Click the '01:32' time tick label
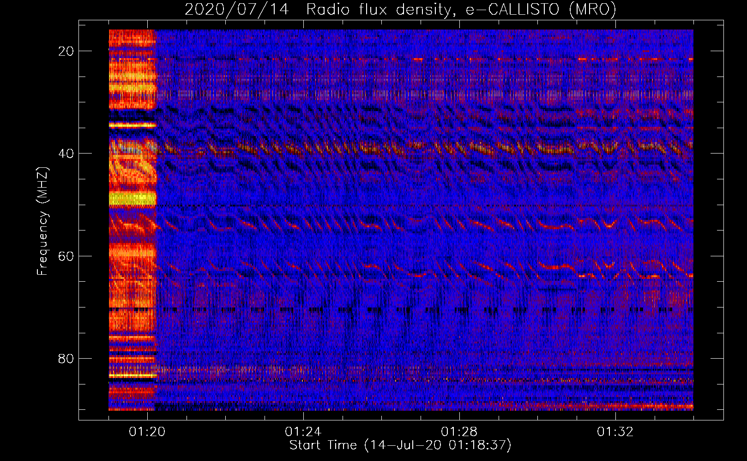Image resolution: width=747 pixels, height=461 pixels. pos(615,432)
